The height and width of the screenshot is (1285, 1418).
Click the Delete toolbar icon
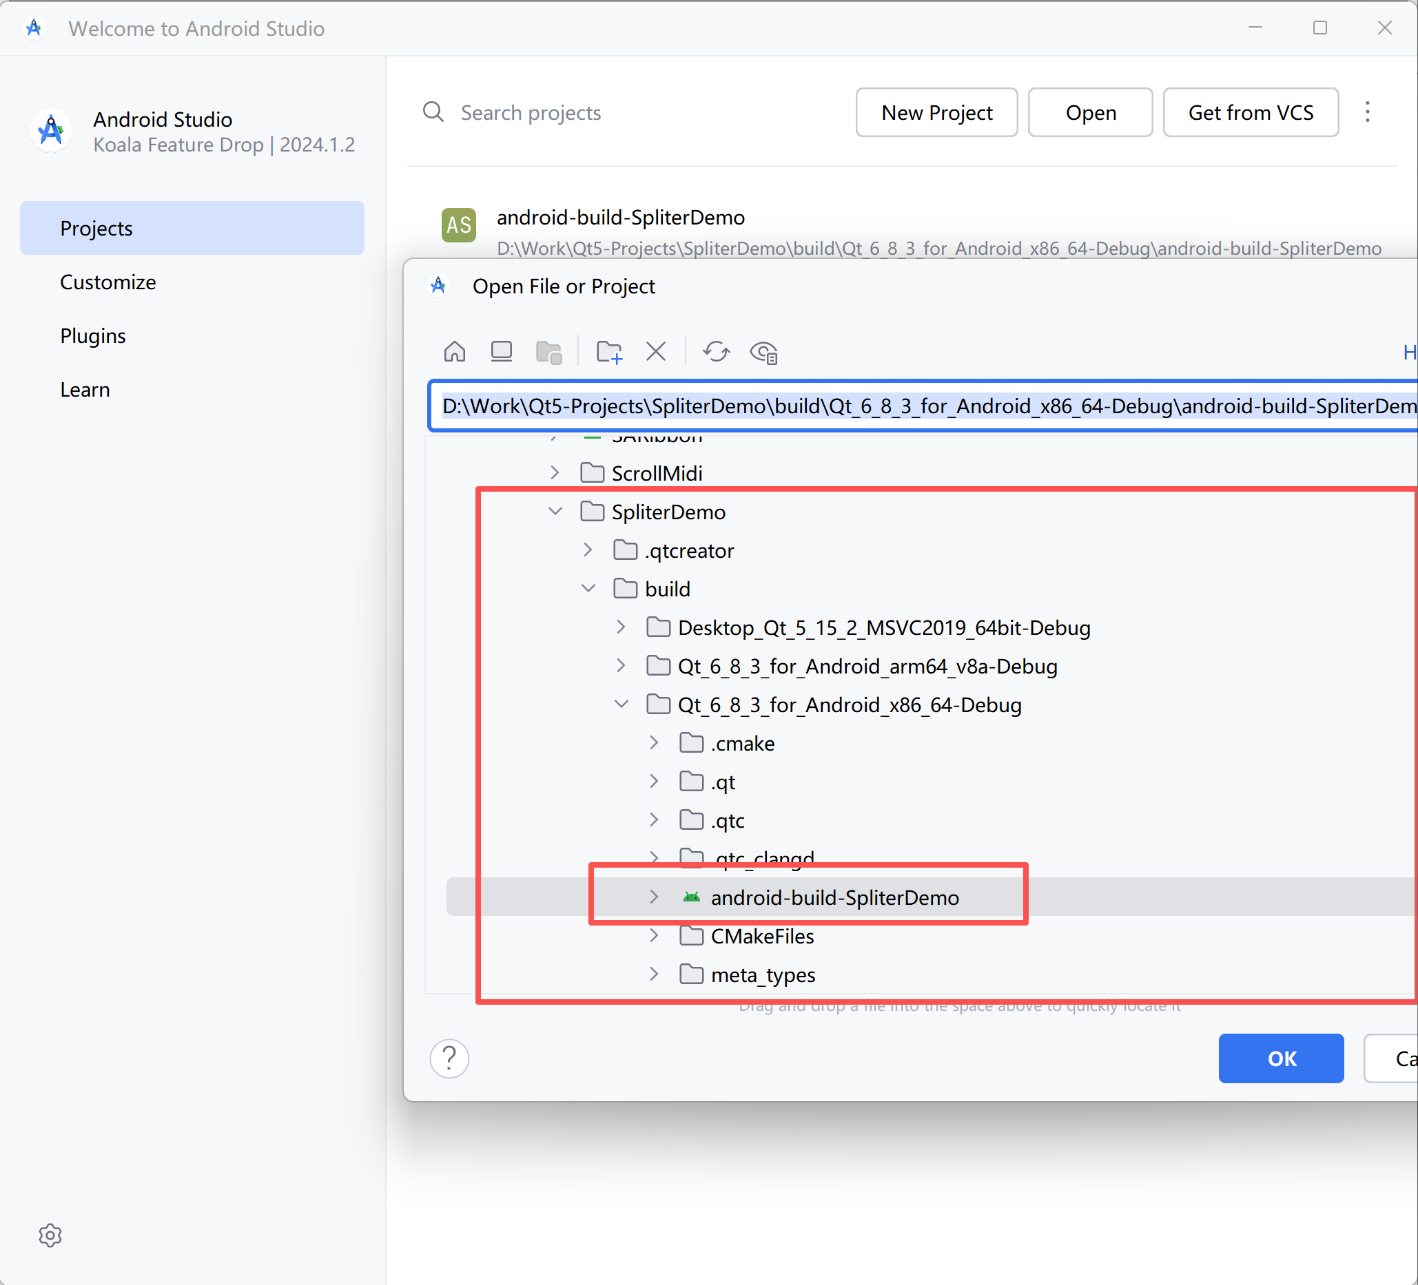click(x=655, y=351)
